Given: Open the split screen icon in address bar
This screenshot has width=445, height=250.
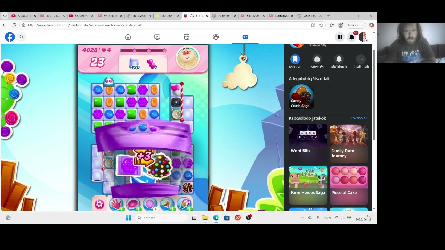Looking at the screenshot, I should pyautogui.click(x=313, y=25).
